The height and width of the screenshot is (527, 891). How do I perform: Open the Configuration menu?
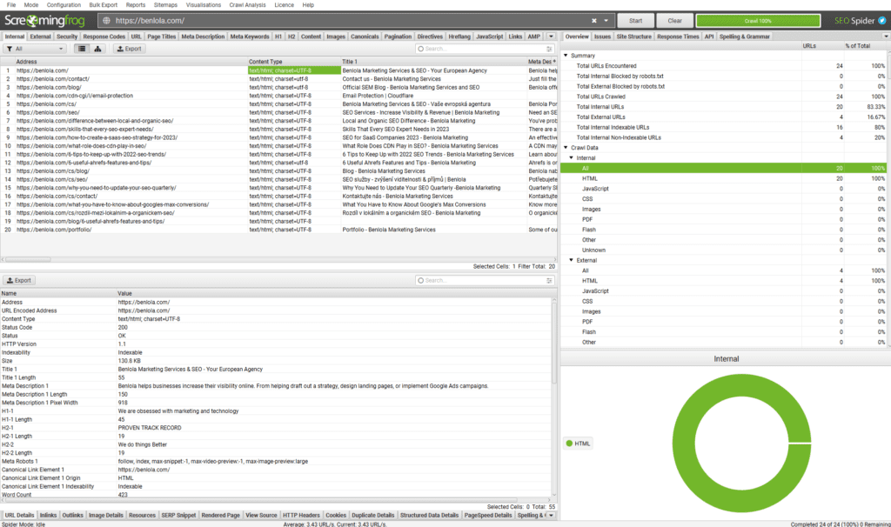click(x=64, y=4)
